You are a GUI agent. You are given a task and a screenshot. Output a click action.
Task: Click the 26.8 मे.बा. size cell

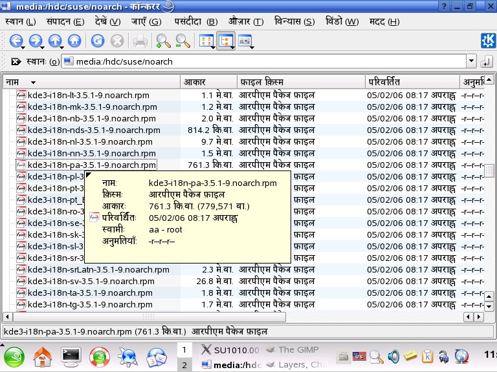tap(215, 281)
